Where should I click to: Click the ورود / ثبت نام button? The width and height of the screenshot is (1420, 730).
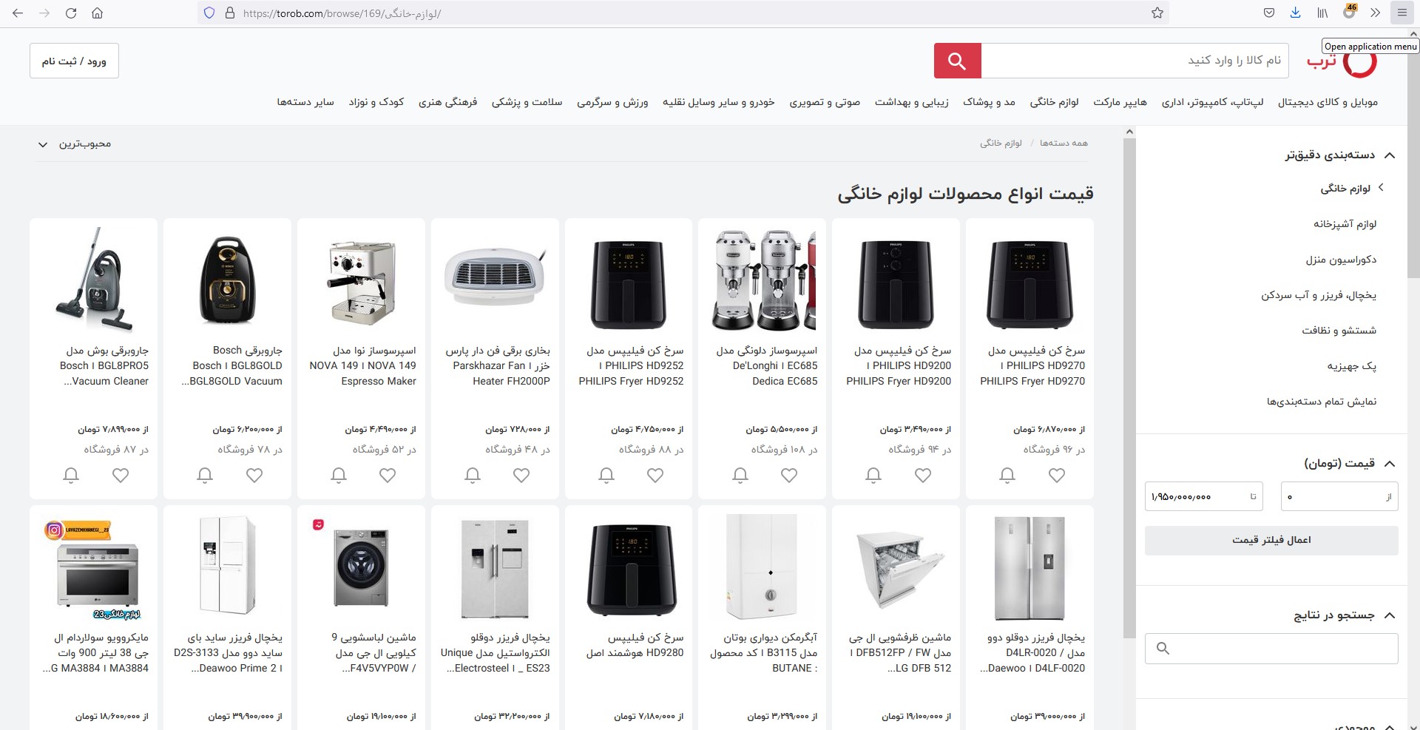pyautogui.click(x=74, y=61)
